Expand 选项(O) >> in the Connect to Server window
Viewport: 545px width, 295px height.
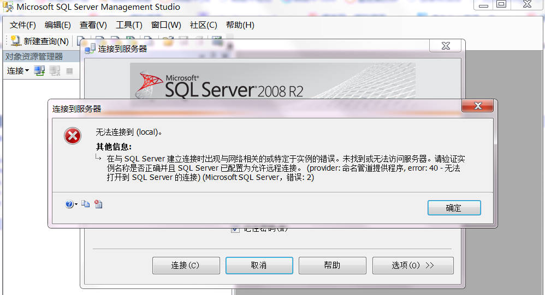click(413, 266)
